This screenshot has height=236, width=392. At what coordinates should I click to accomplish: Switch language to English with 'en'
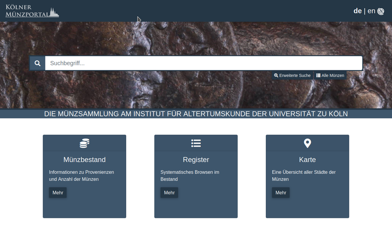point(371,11)
